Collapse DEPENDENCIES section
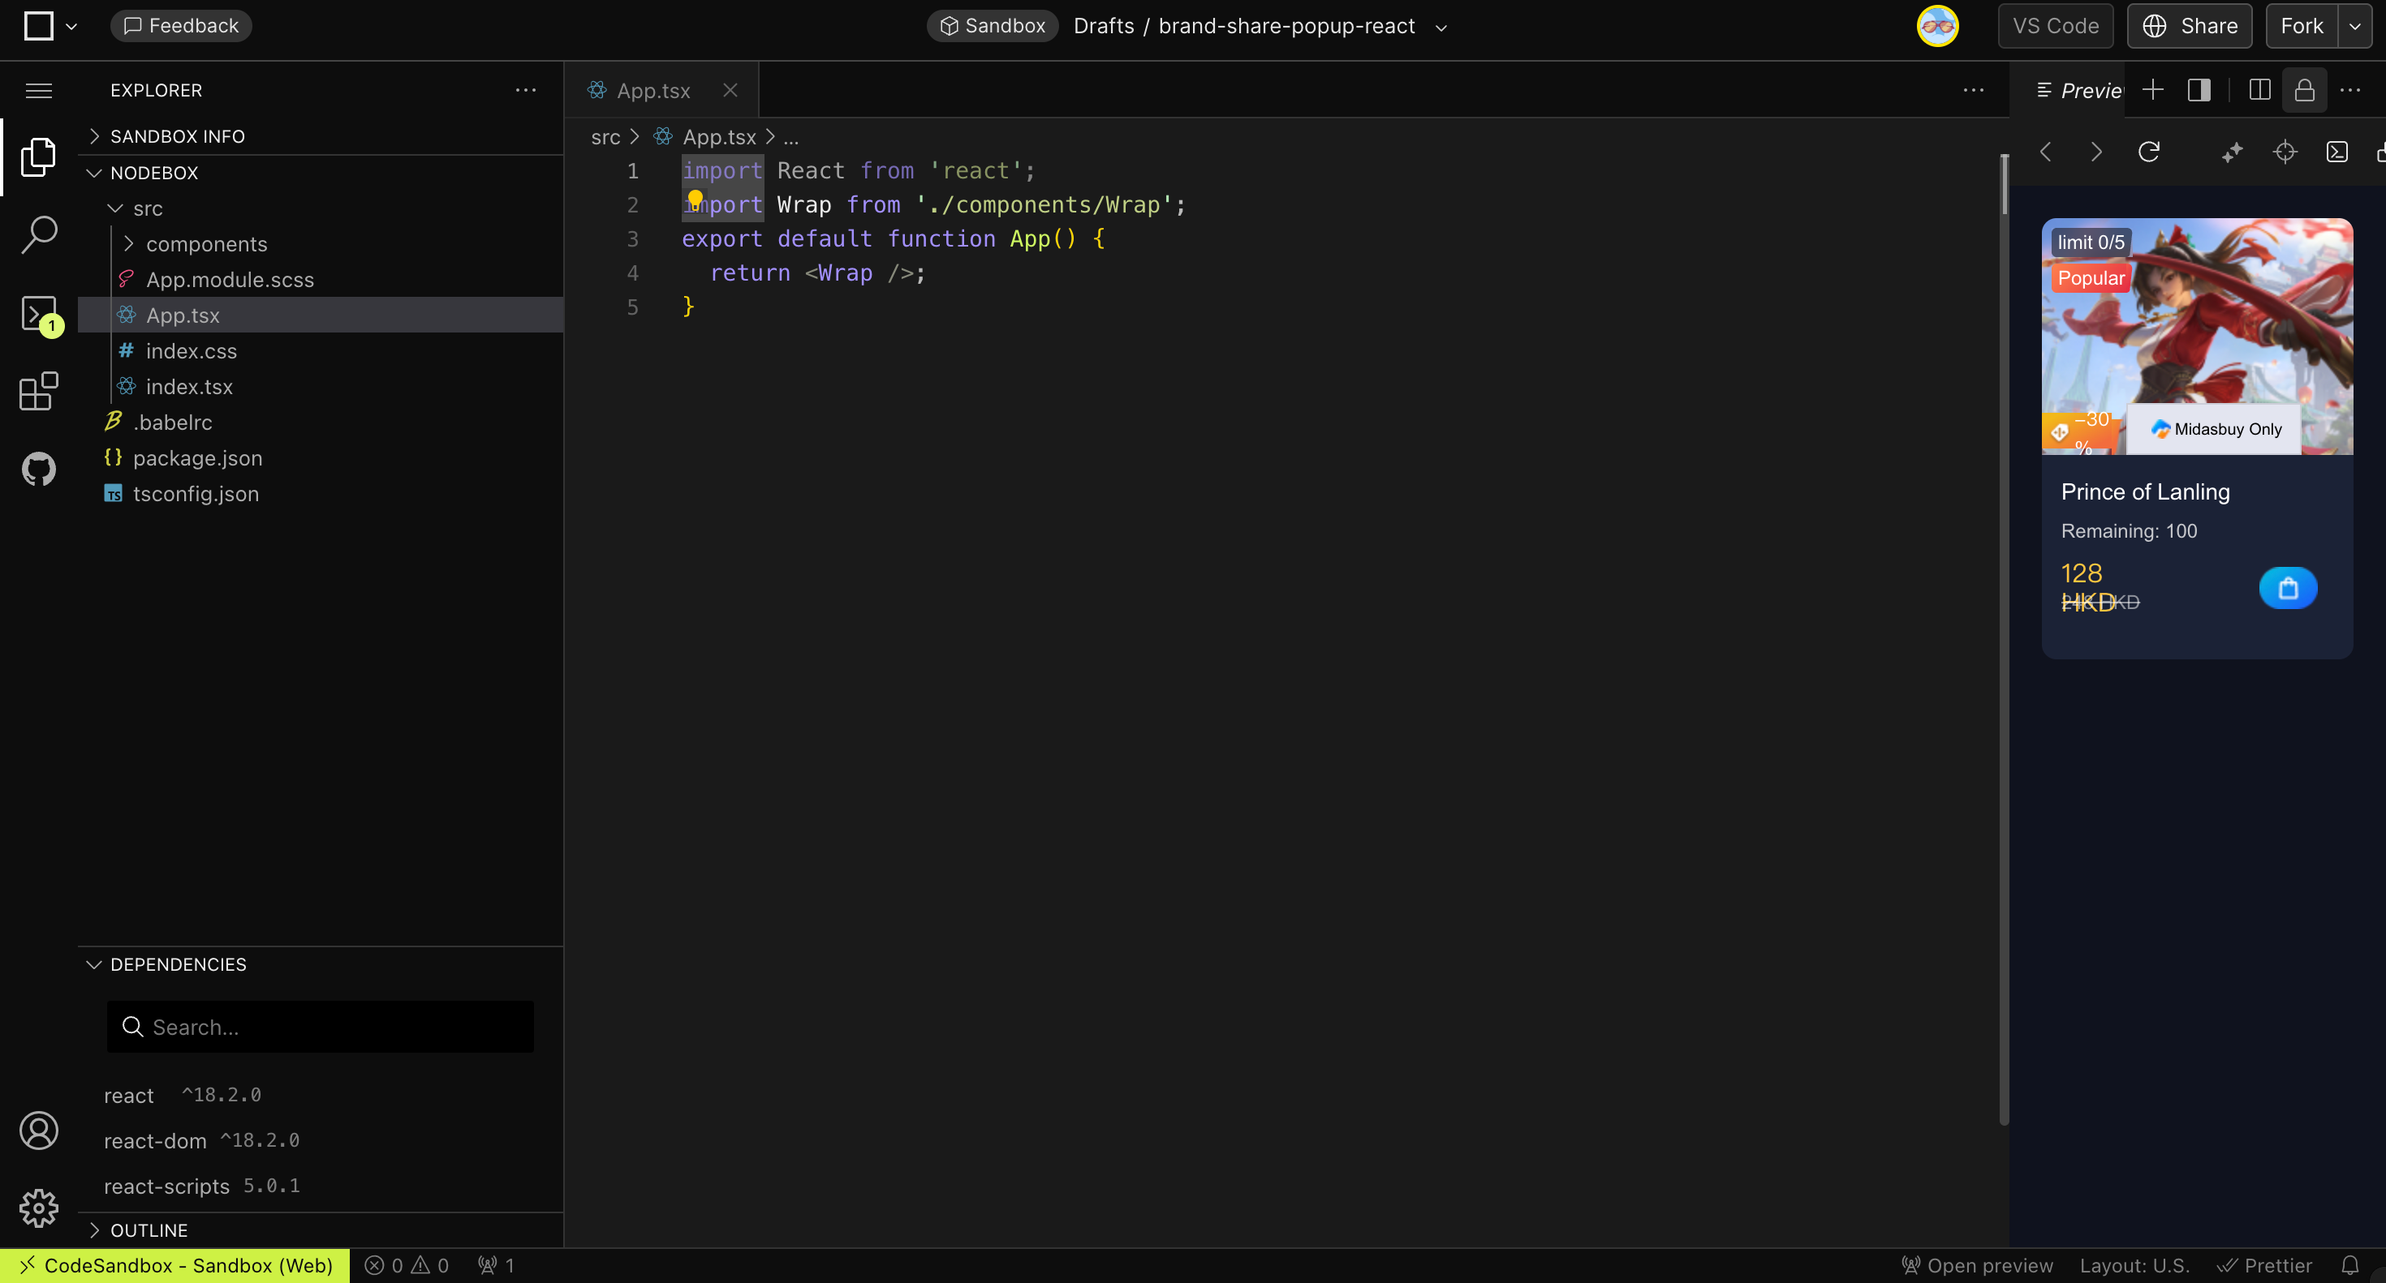 (321, 964)
